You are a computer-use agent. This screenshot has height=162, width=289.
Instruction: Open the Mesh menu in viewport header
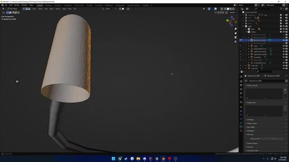[x=51, y=9]
